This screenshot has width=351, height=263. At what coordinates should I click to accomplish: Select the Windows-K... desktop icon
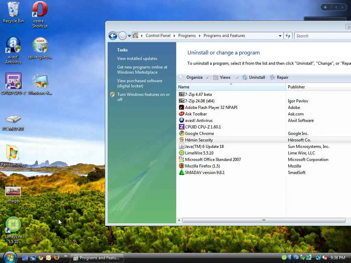40,84
